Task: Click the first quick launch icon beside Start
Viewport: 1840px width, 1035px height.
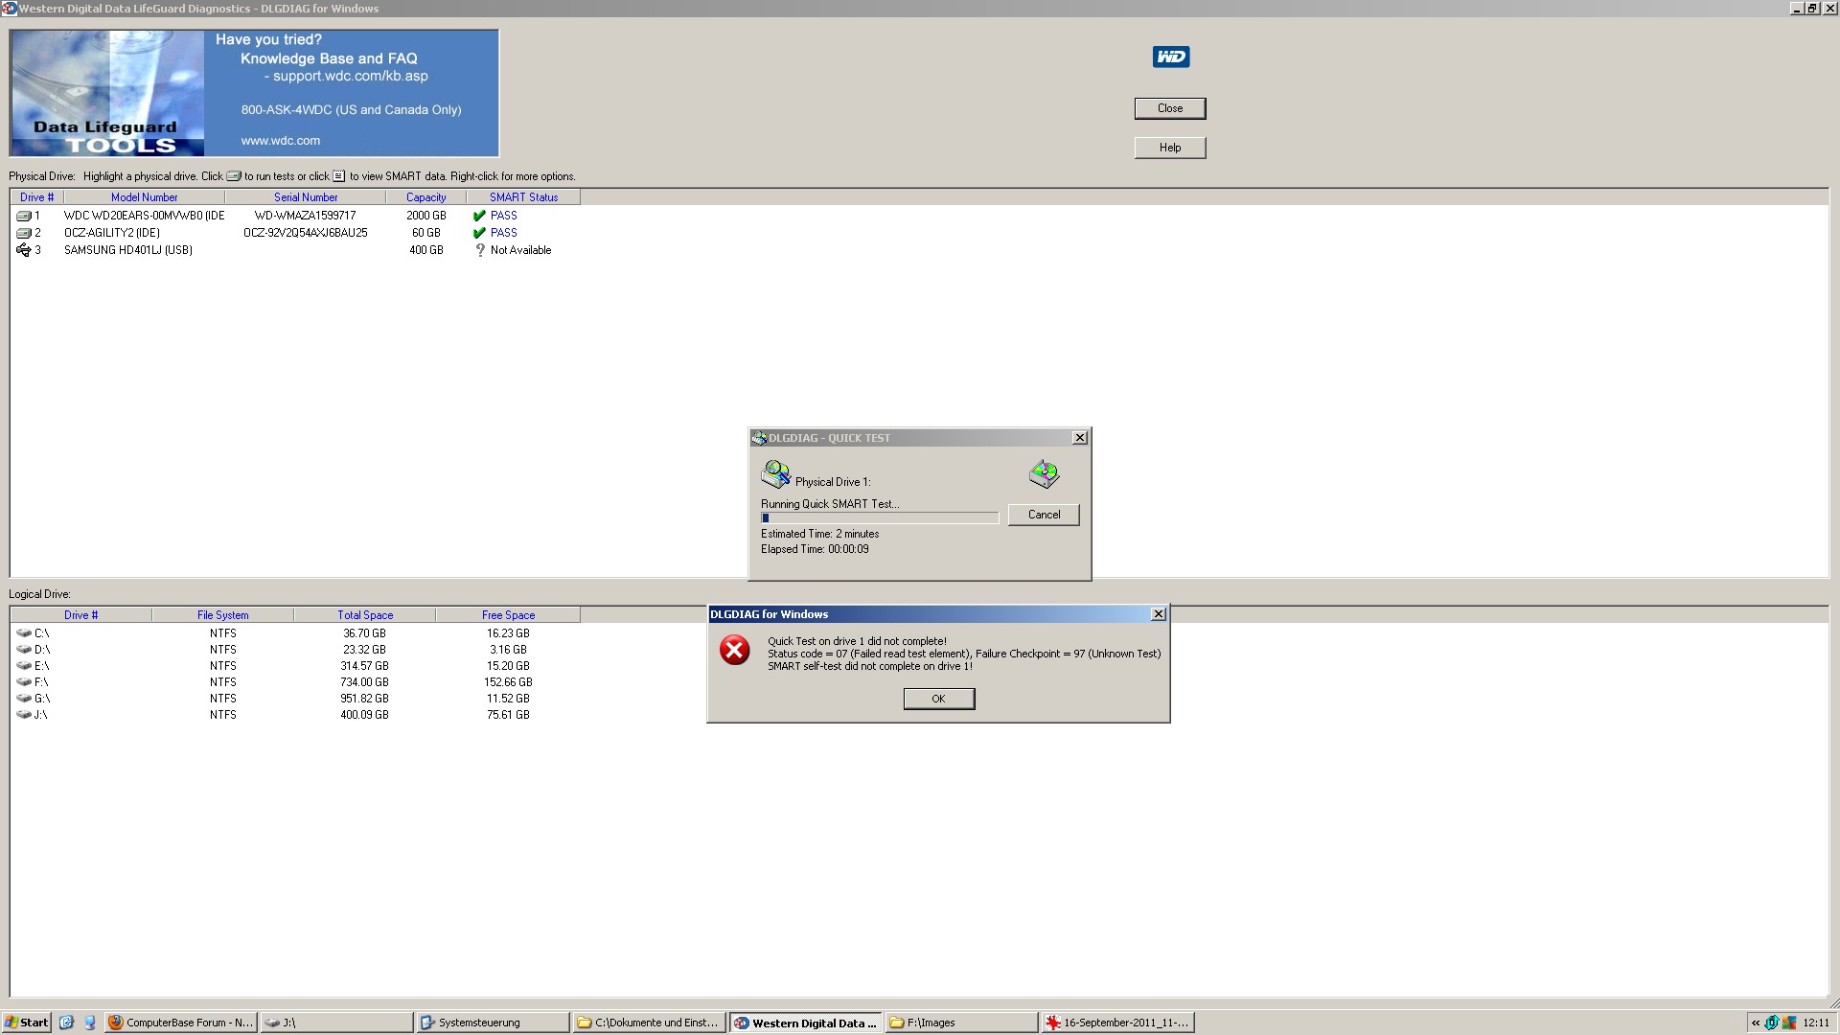Action: 66,1023
